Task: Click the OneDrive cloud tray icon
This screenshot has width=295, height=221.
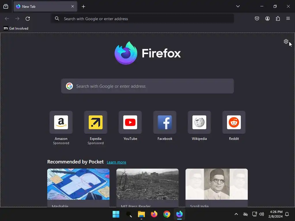Action: 245,214
